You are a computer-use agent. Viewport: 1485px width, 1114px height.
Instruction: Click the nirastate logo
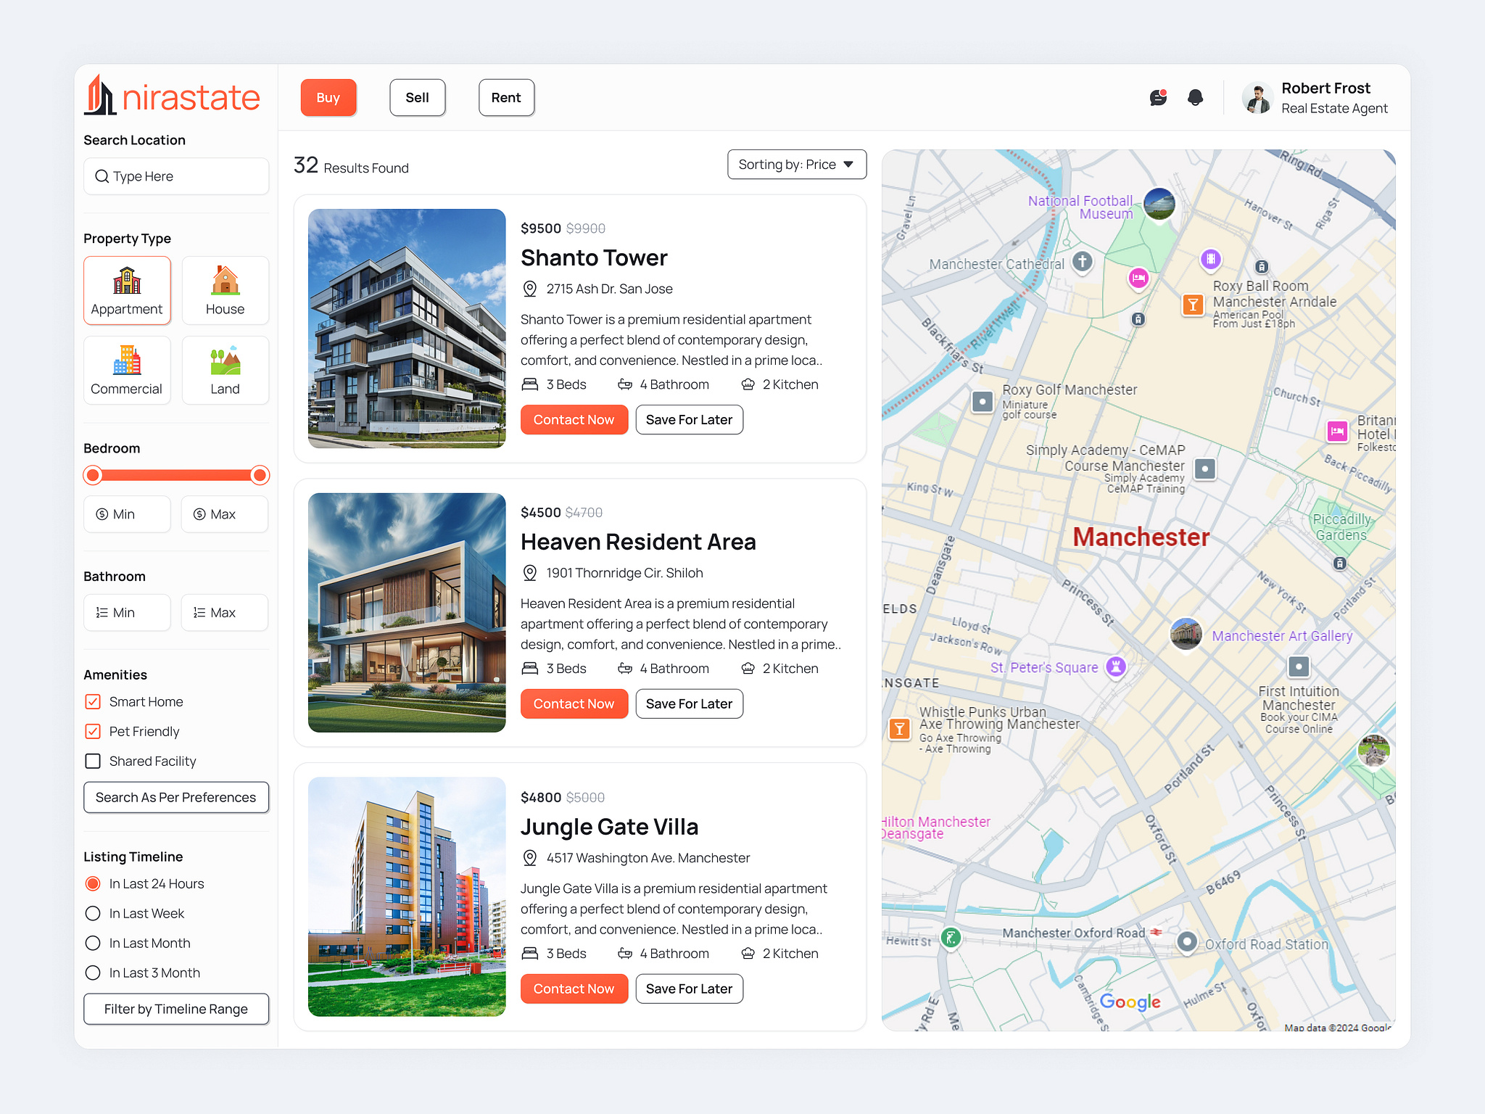pyautogui.click(x=172, y=96)
